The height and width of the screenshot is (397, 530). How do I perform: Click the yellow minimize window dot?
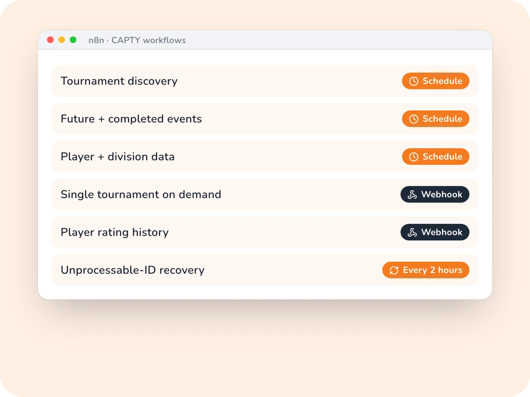click(62, 40)
